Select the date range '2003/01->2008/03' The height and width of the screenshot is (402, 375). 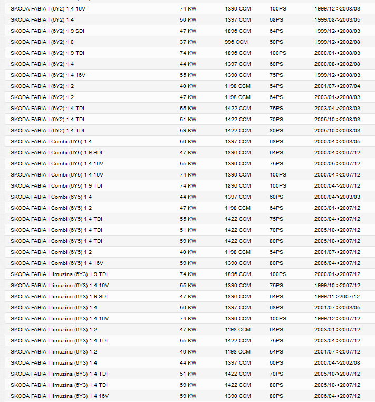(x=337, y=97)
